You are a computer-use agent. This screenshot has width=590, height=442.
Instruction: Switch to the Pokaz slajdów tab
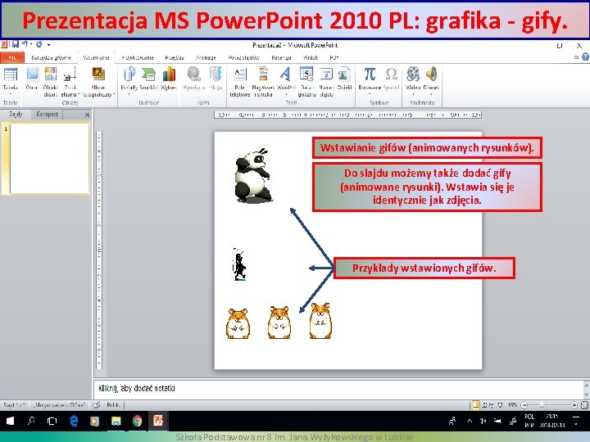point(244,57)
